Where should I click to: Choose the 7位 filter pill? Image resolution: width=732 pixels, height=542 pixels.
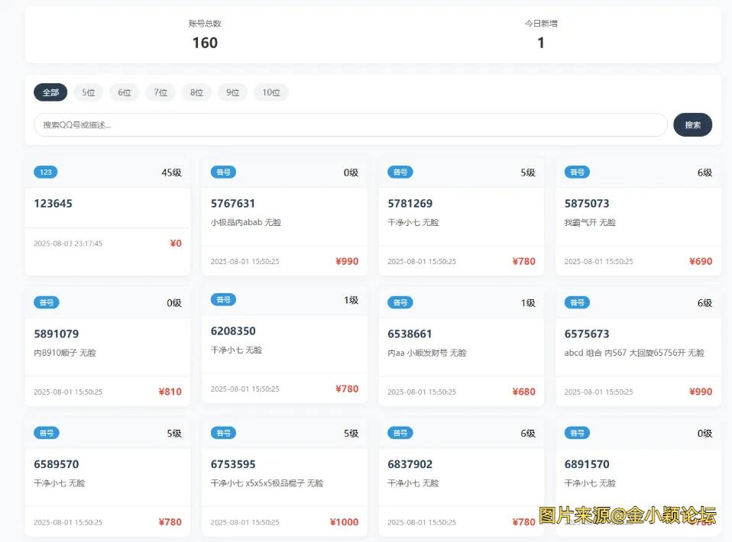click(160, 92)
